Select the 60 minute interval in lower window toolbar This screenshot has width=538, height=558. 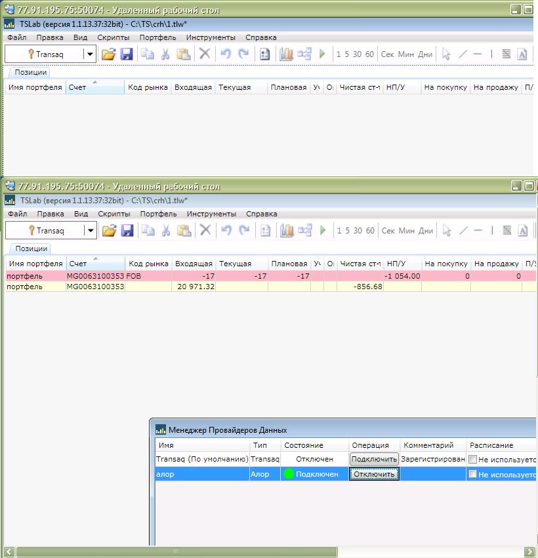click(370, 230)
